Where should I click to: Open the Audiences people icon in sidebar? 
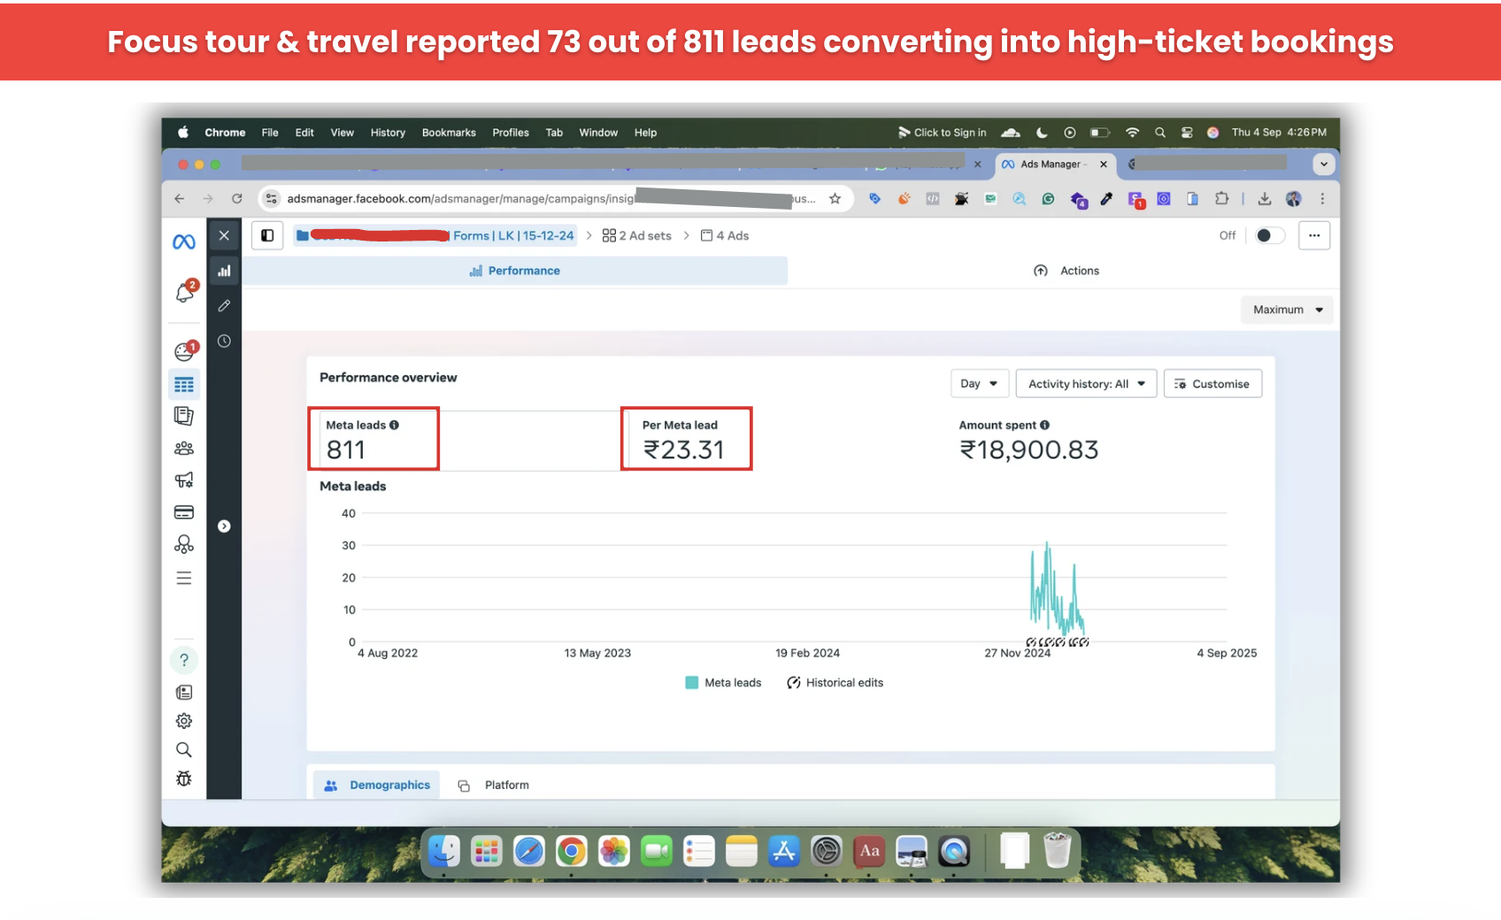(184, 448)
